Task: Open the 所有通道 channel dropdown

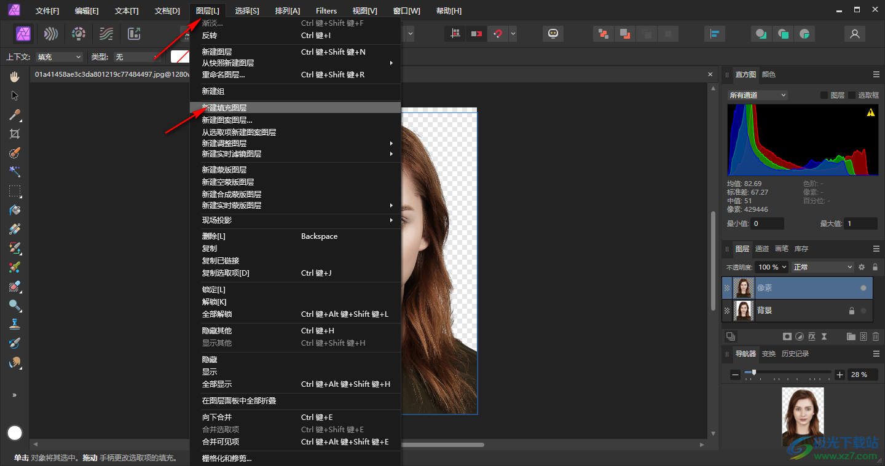Action: (x=757, y=95)
